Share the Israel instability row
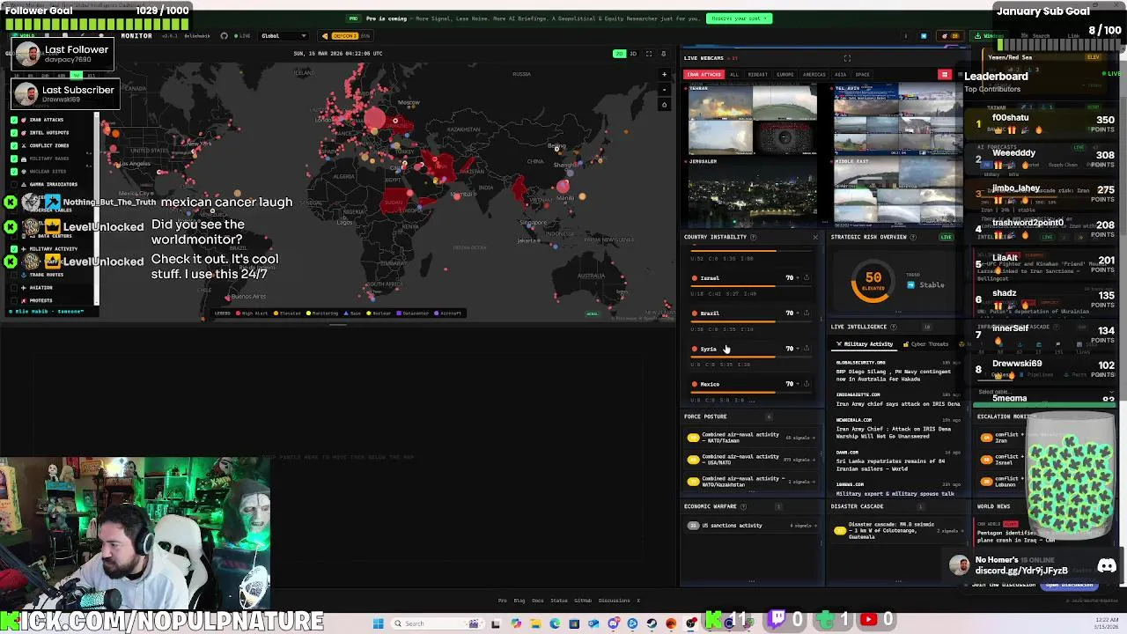 click(x=807, y=278)
